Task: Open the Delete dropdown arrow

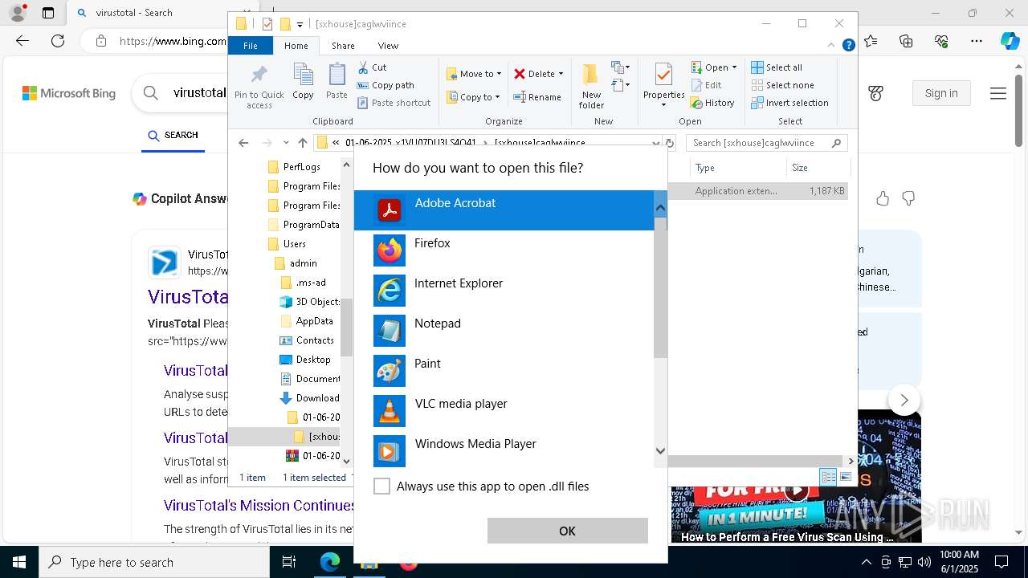Action: point(561,74)
